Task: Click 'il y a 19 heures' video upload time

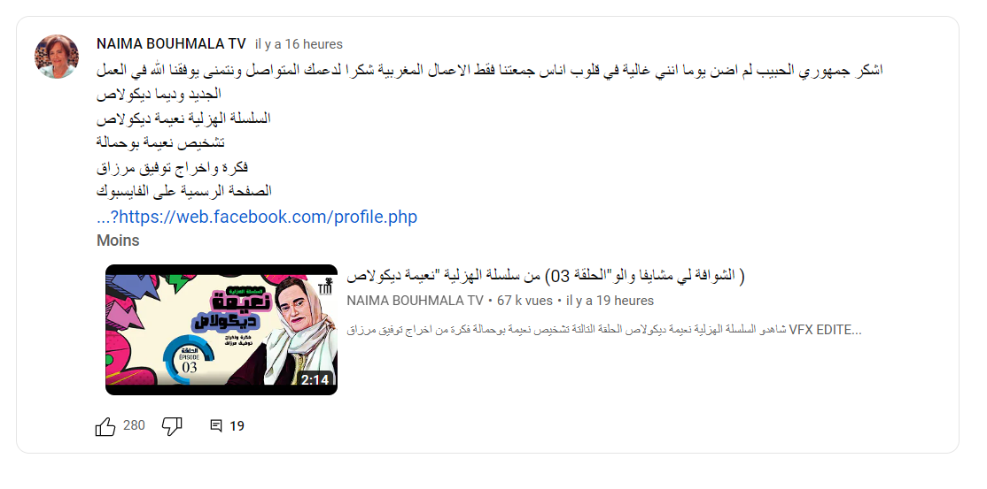Action: click(x=610, y=301)
